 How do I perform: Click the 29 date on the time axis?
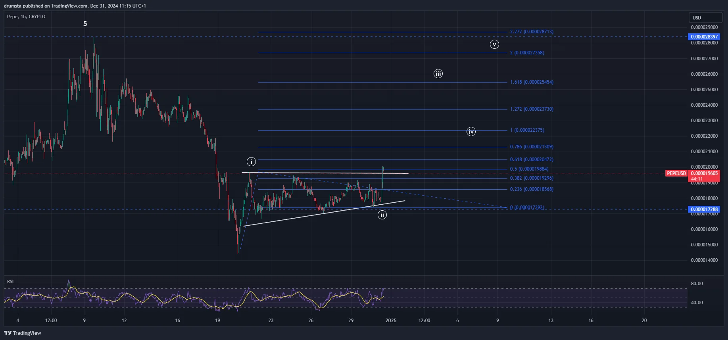coord(351,321)
